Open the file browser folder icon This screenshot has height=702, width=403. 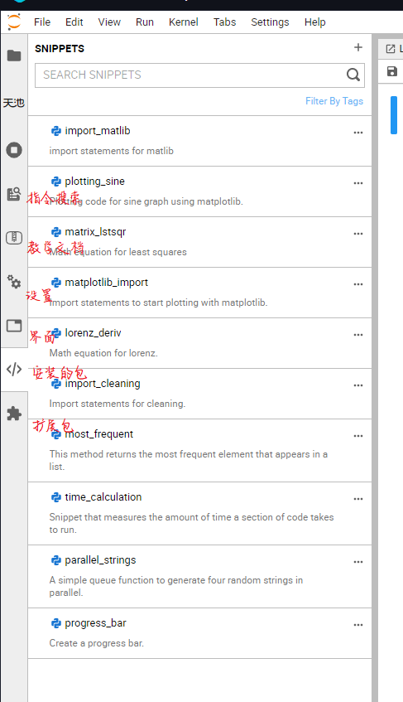14,56
